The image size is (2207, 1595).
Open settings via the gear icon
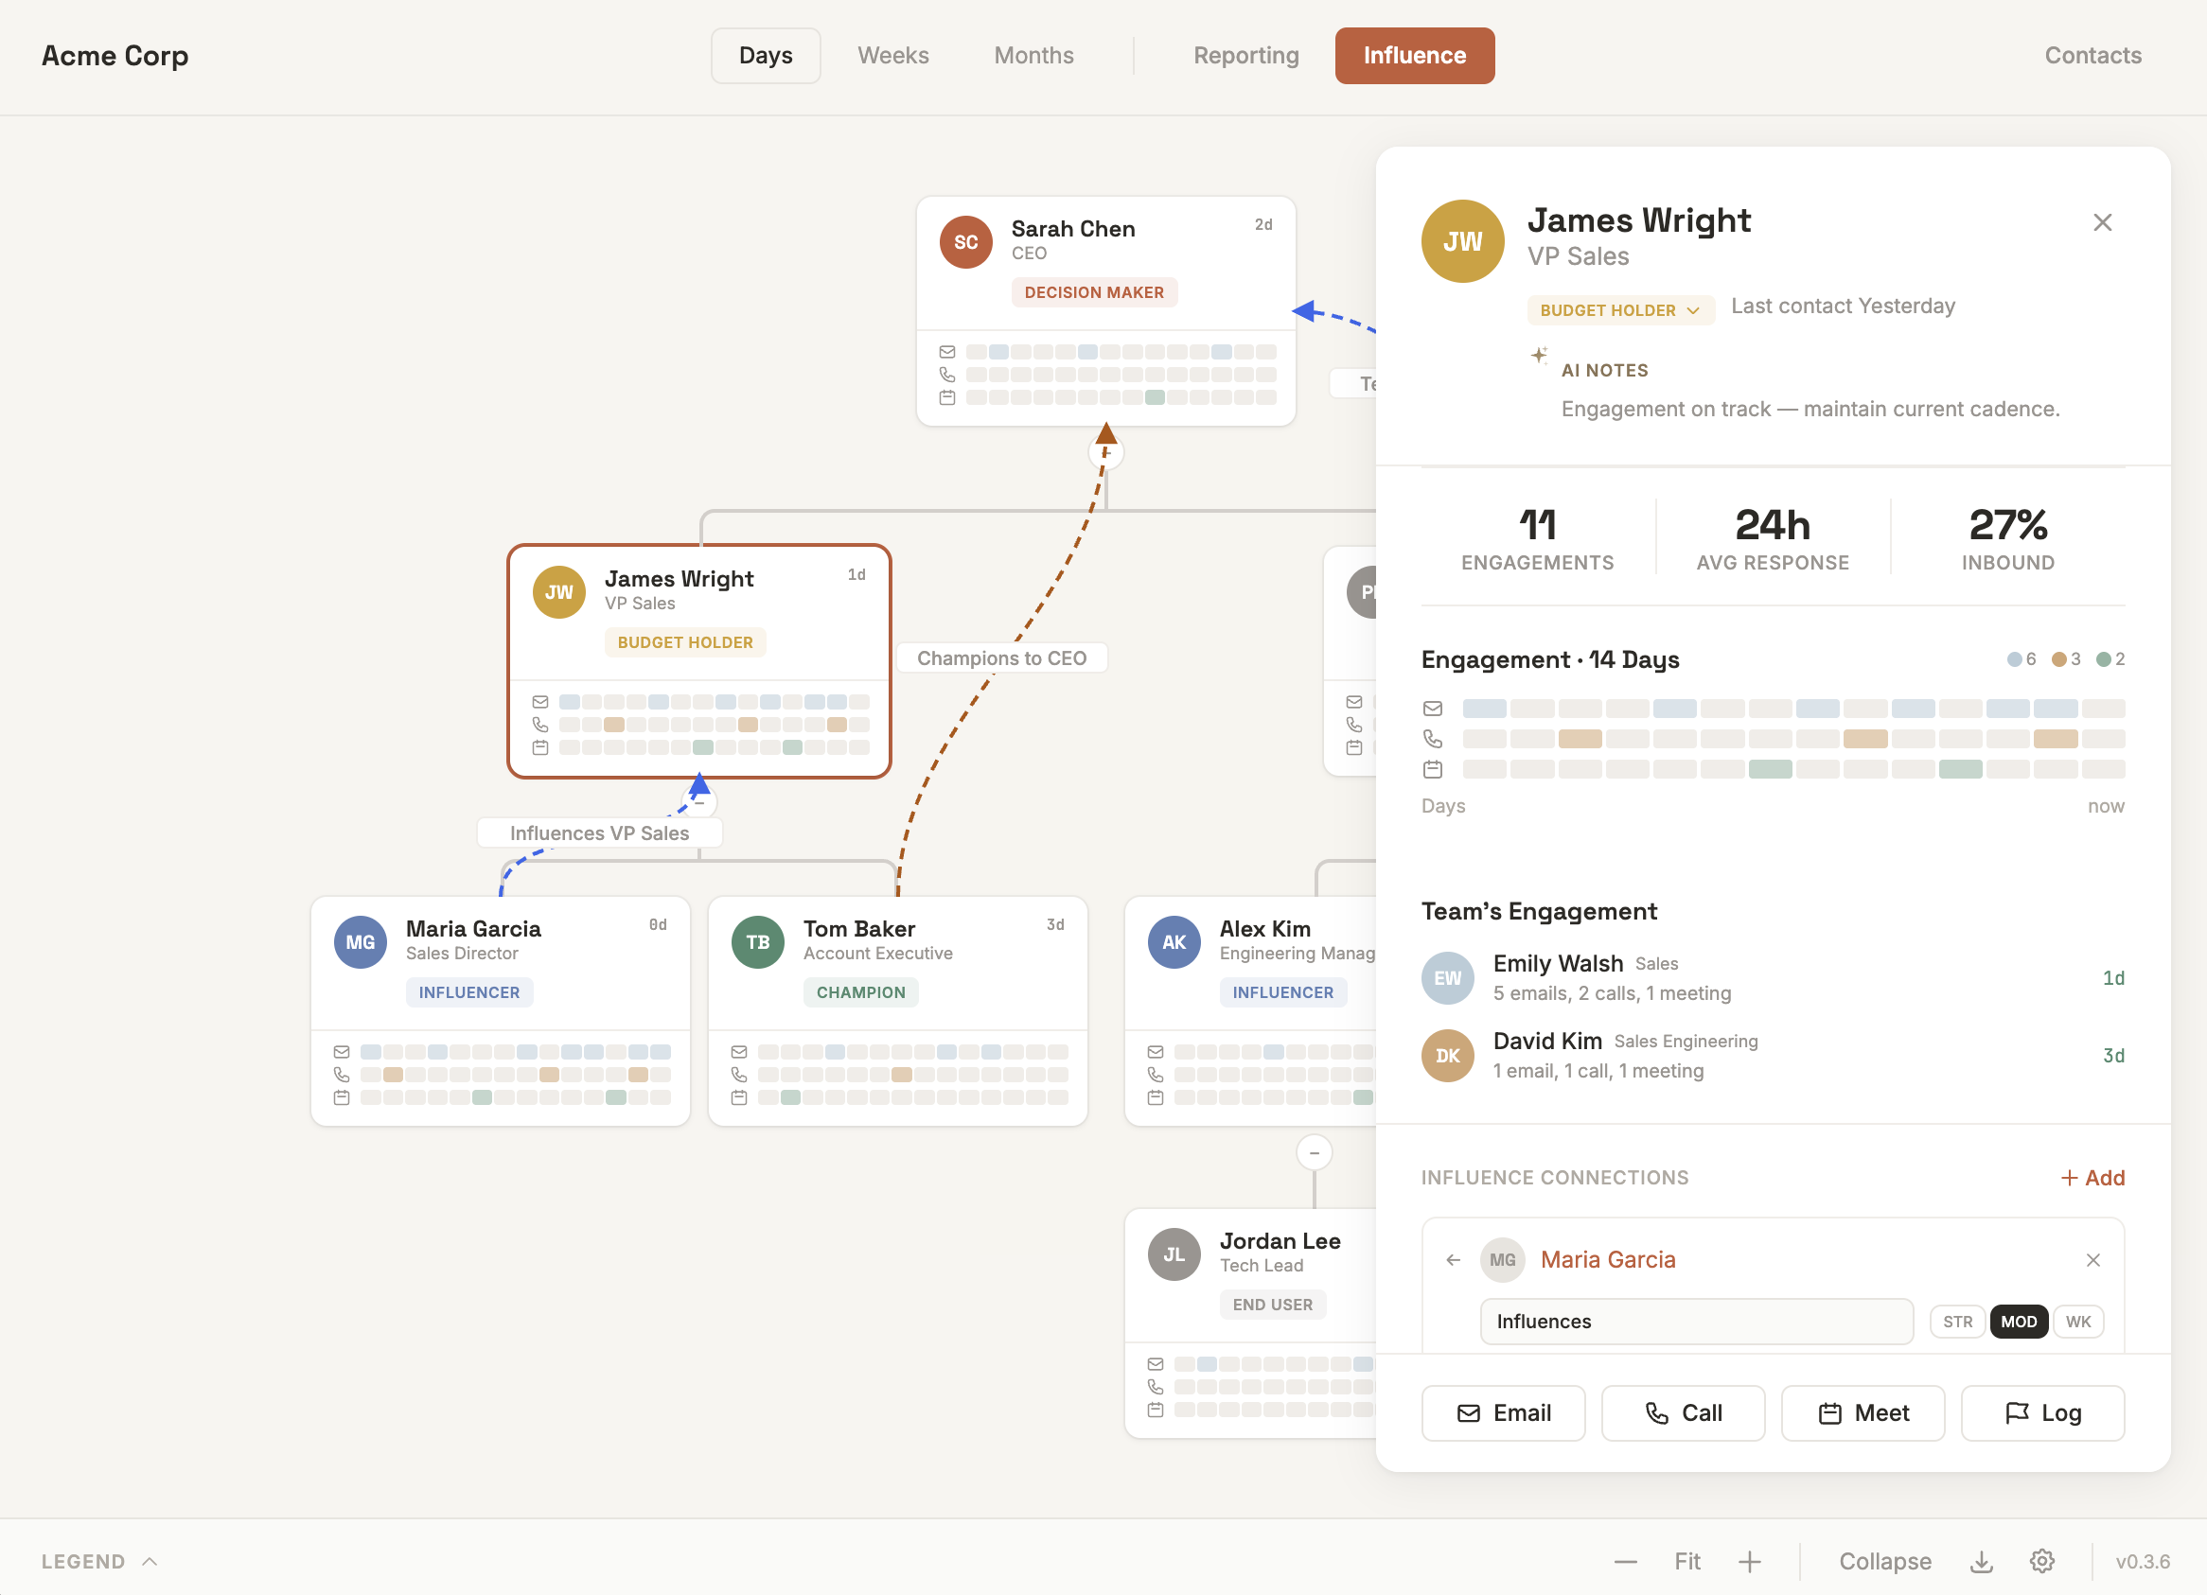2041,1561
